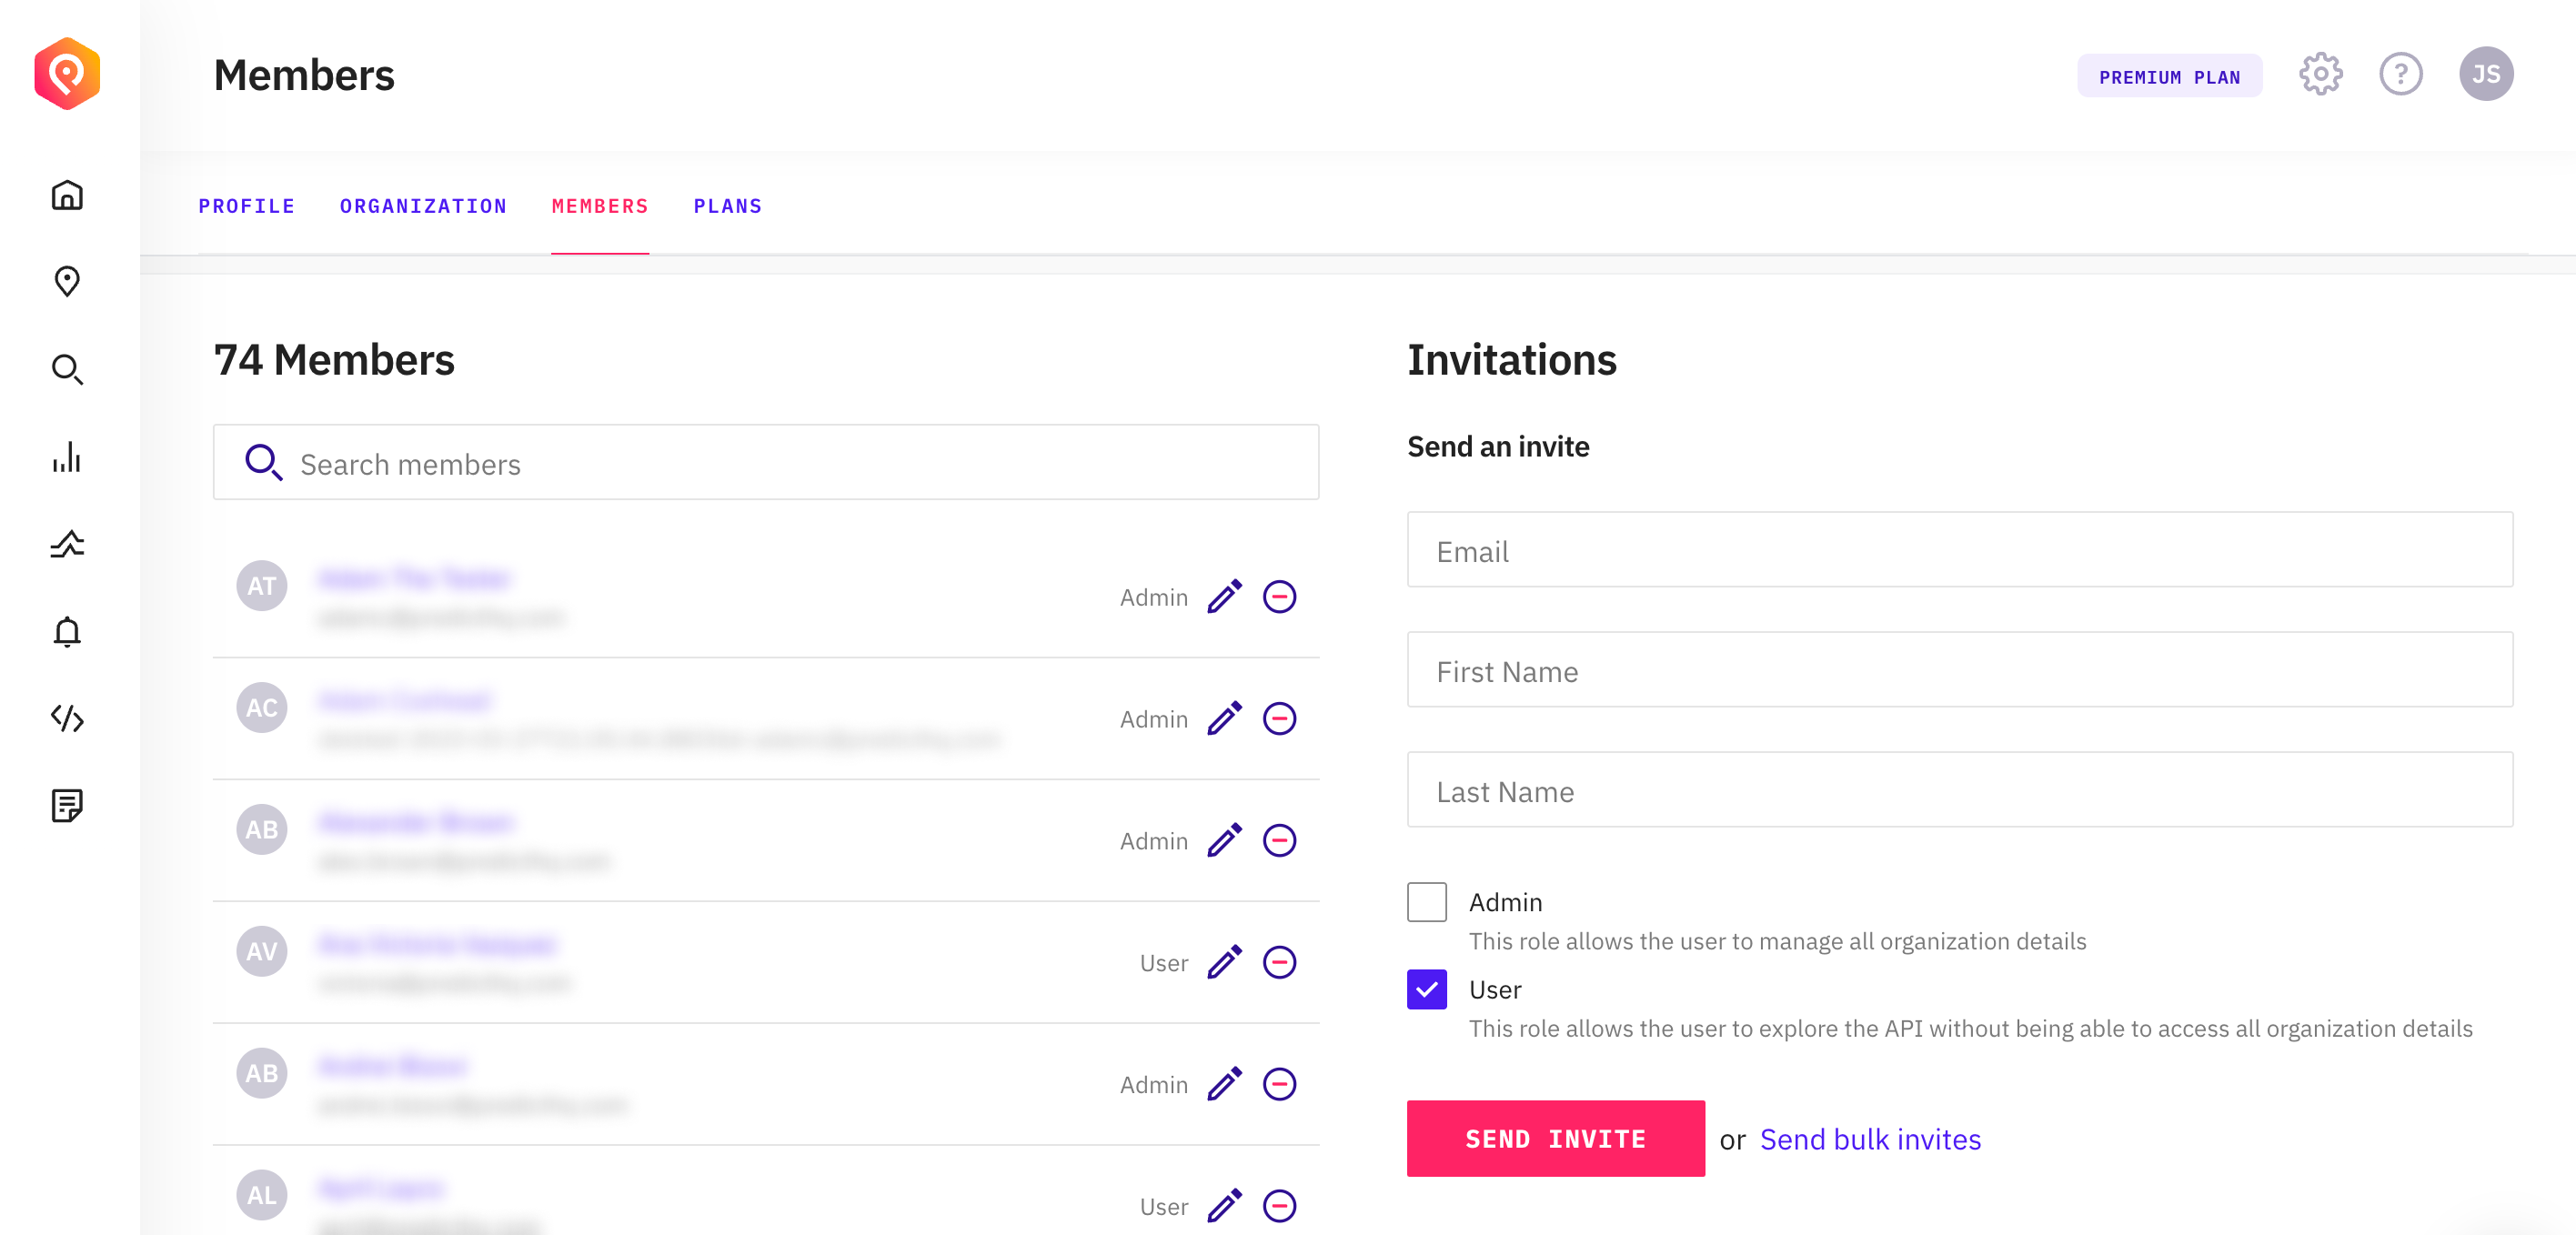
Task: Open the Send bulk invites link
Action: click(x=1870, y=1139)
